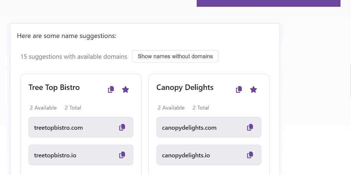The image size is (351, 175).
Task: Click "2 Available" under Tree Top Bistro
Action: [43, 108]
